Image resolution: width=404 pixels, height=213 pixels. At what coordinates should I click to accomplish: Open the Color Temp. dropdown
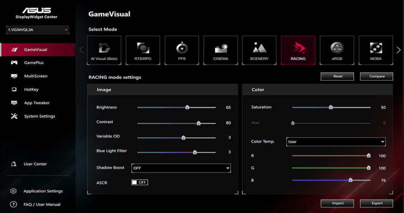336,142
